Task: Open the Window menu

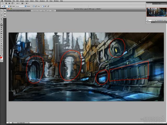Action: [56, 1]
